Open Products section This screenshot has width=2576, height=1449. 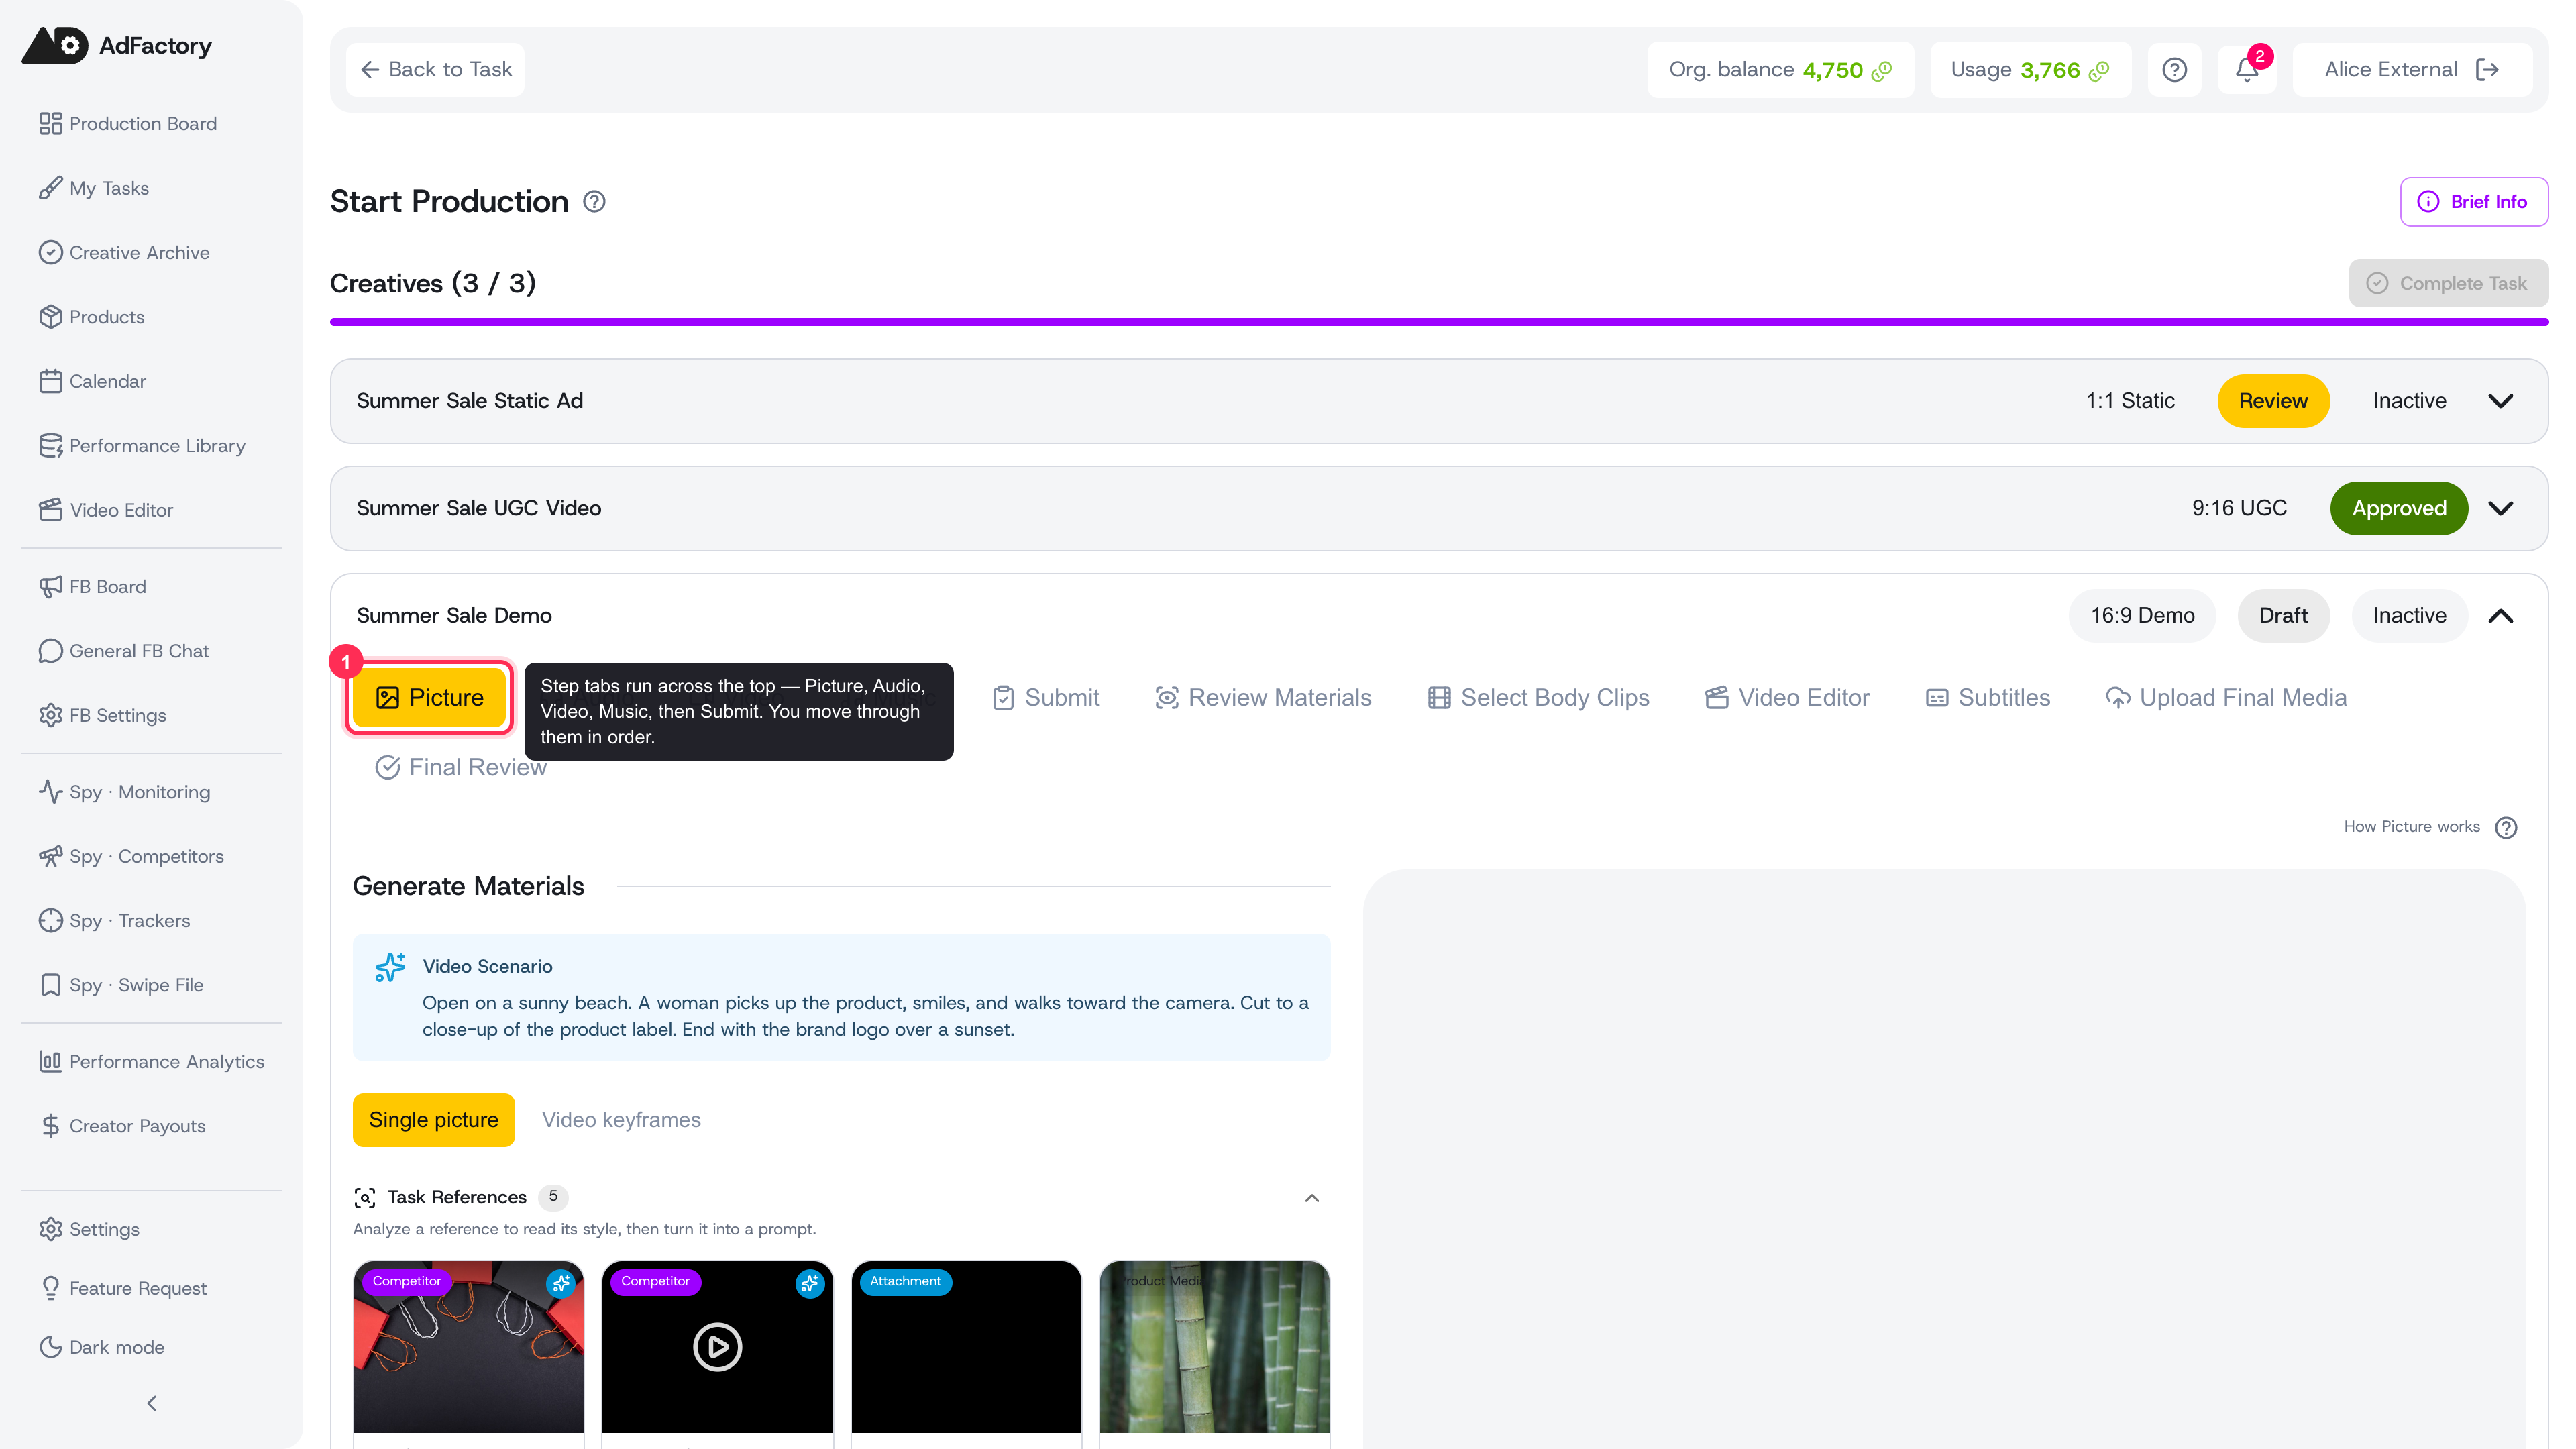[92, 317]
